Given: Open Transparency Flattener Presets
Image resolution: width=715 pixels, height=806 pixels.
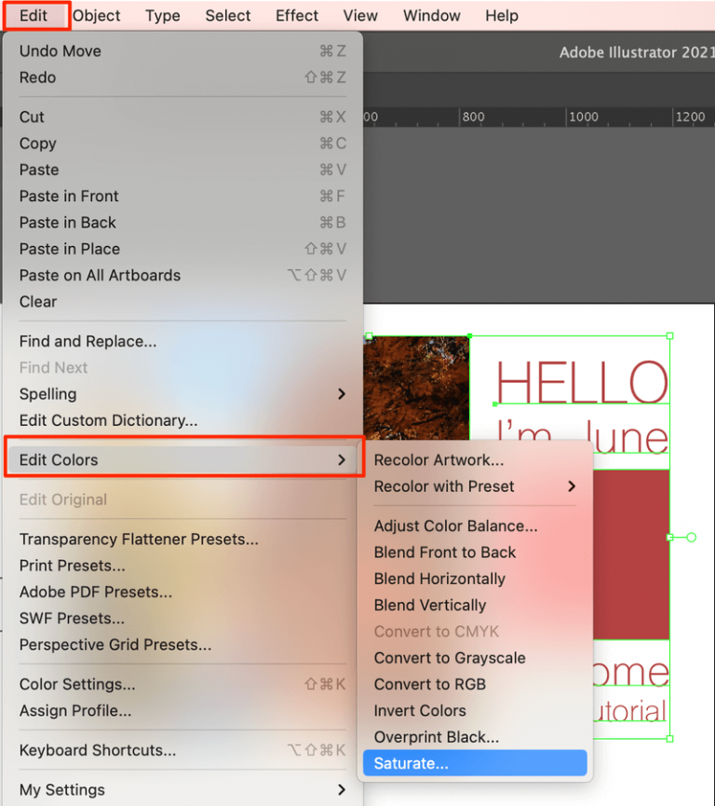Looking at the screenshot, I should tap(182, 539).
